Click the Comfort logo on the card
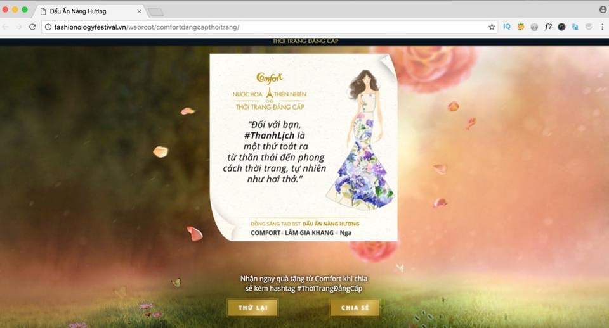The height and width of the screenshot is (328, 609). pyautogui.click(x=270, y=78)
